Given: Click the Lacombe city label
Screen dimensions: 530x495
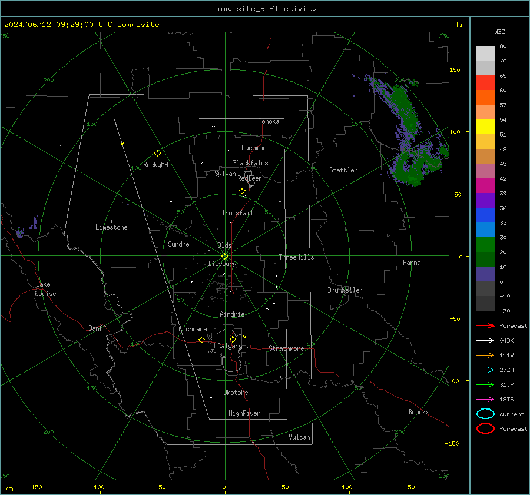Looking at the screenshot, I should click(254, 148).
